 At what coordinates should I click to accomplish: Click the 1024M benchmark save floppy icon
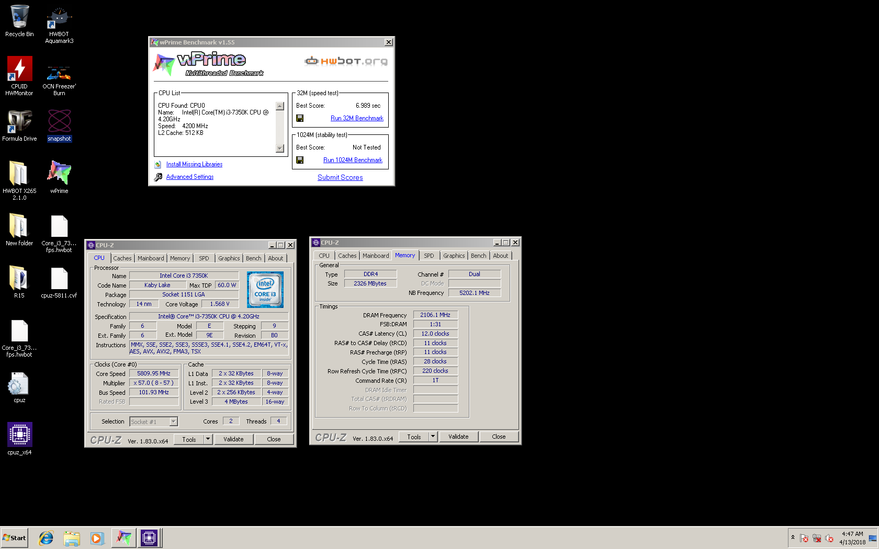(300, 160)
